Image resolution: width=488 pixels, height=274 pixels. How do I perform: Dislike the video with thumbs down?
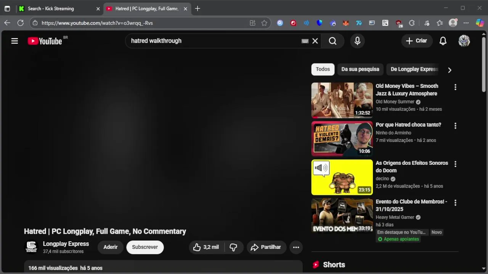pos(233,247)
